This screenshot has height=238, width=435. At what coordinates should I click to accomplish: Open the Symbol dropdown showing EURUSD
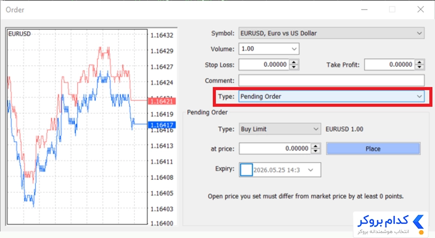pyautogui.click(x=331, y=33)
